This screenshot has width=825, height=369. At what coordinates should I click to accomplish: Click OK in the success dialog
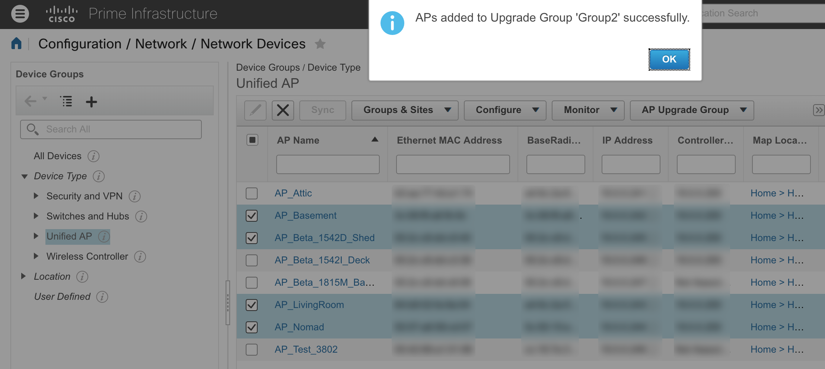pyautogui.click(x=669, y=59)
